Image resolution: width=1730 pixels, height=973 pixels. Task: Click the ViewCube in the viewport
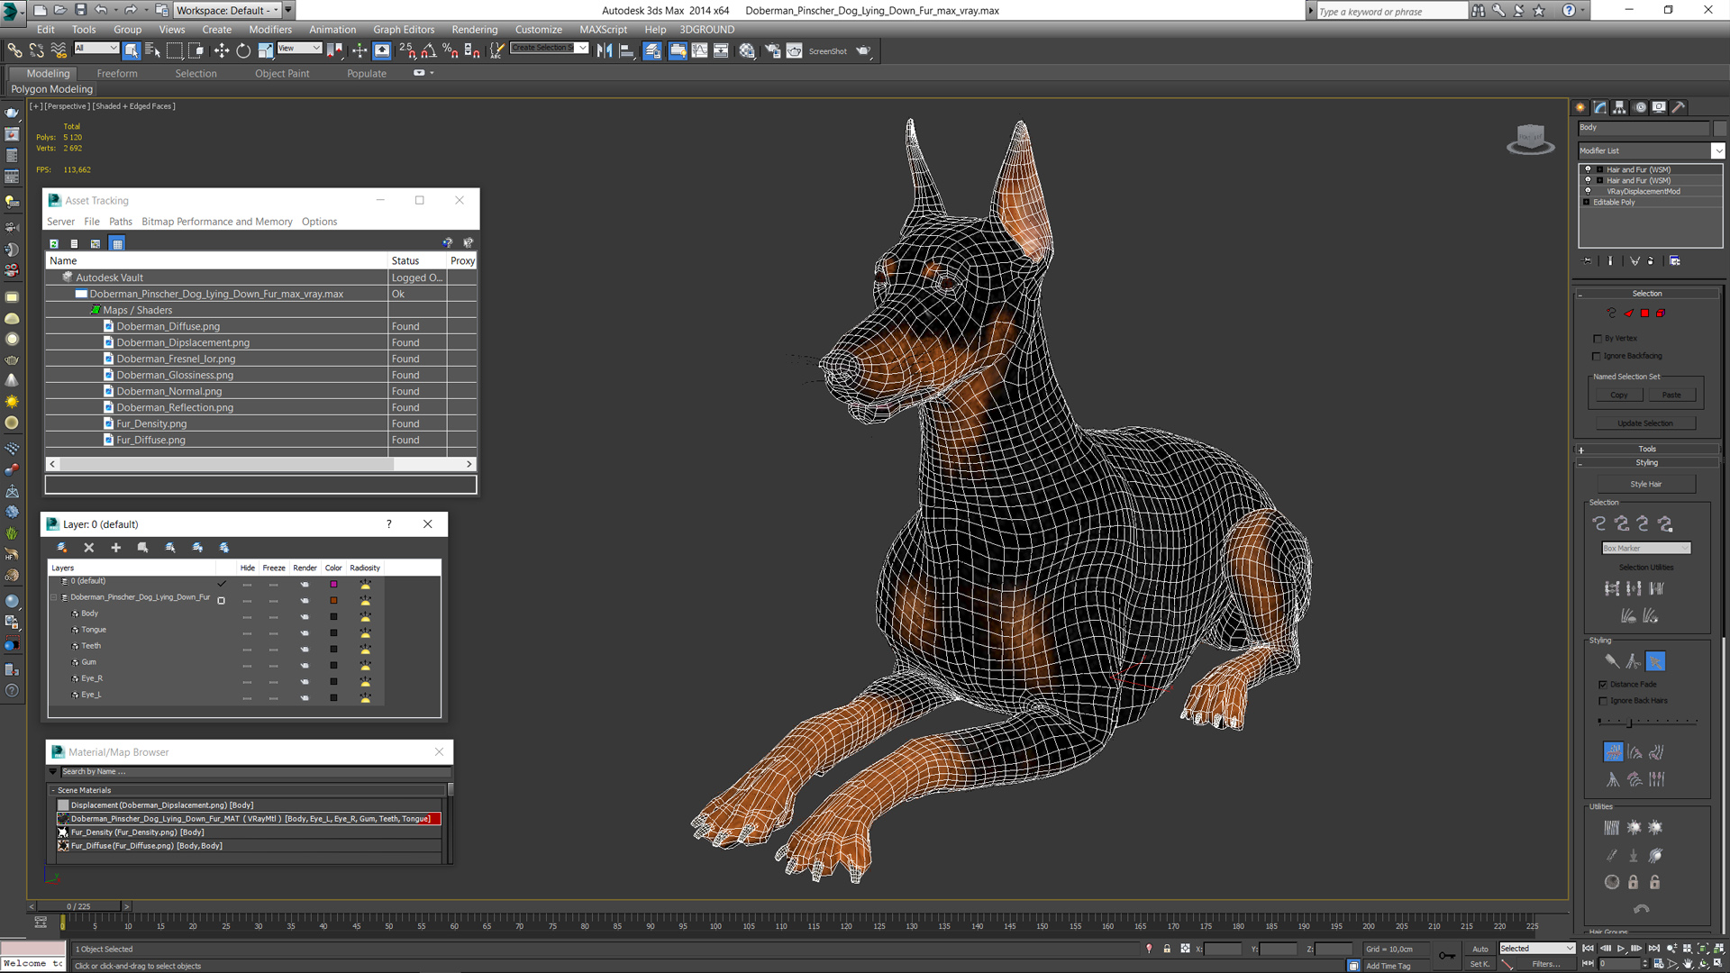(1531, 139)
